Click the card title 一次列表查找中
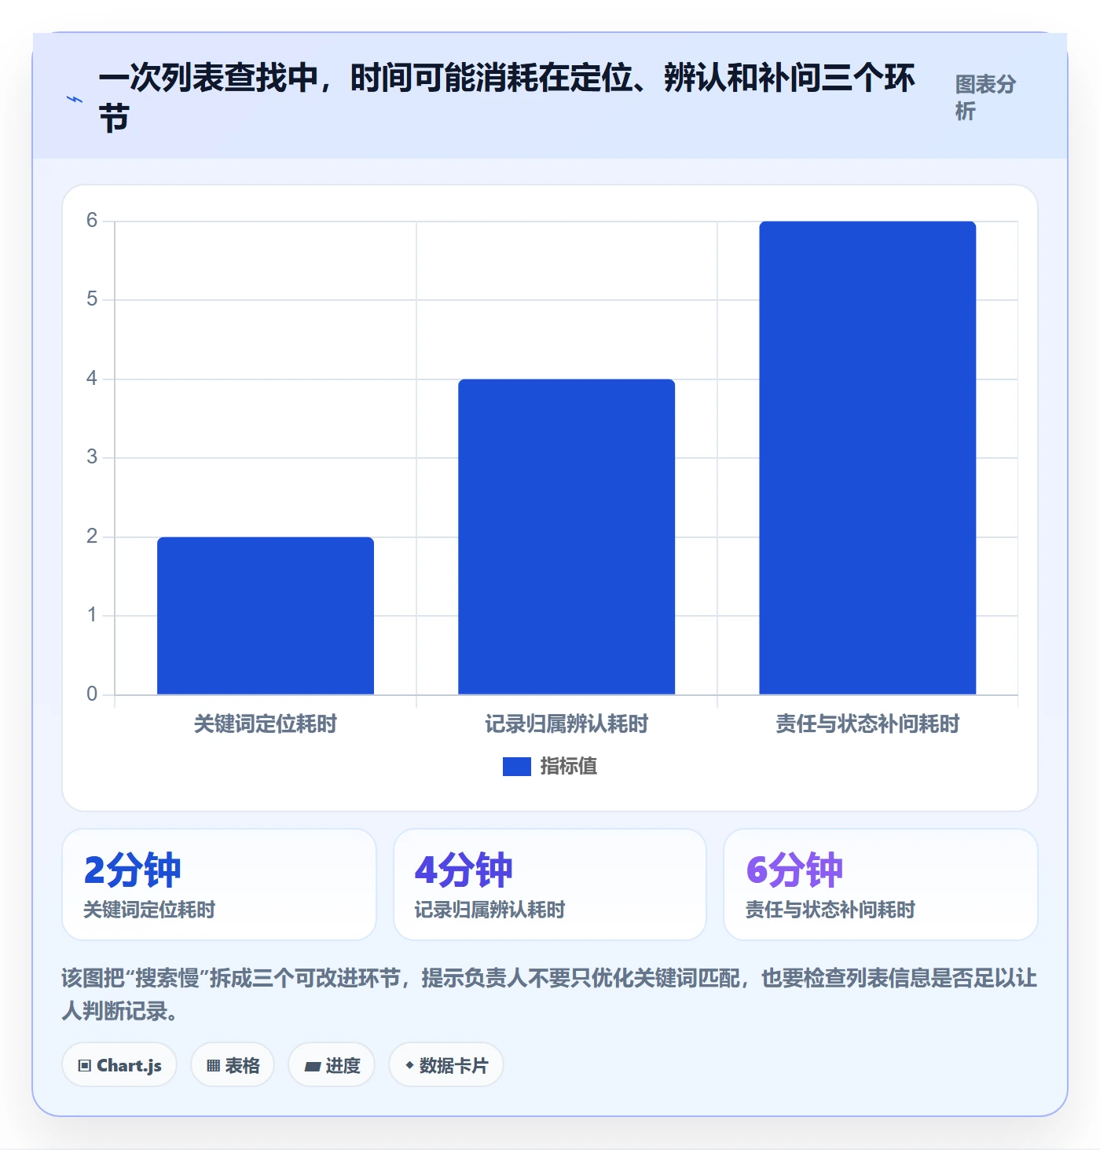The height and width of the screenshot is (1150, 1100). click(507, 98)
